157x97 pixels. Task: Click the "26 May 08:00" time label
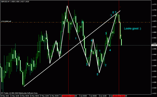[34, 96]
